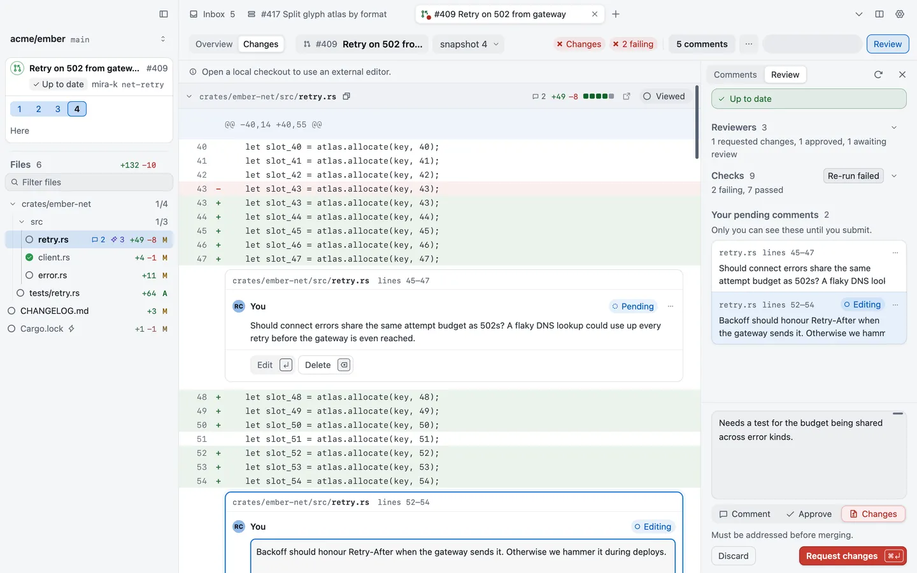Screen dimensions: 917x573
Task: Open retry.rs in external view icon
Action: pyautogui.click(x=627, y=96)
